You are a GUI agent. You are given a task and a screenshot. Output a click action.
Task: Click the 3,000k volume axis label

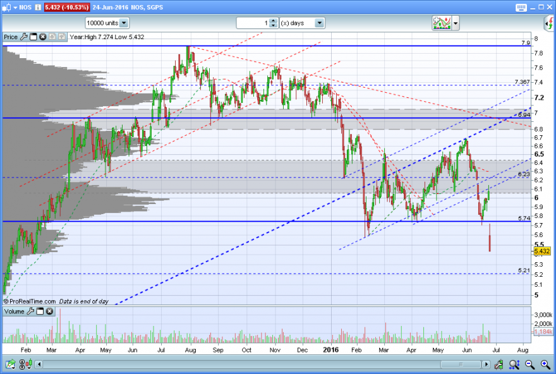[543, 315]
